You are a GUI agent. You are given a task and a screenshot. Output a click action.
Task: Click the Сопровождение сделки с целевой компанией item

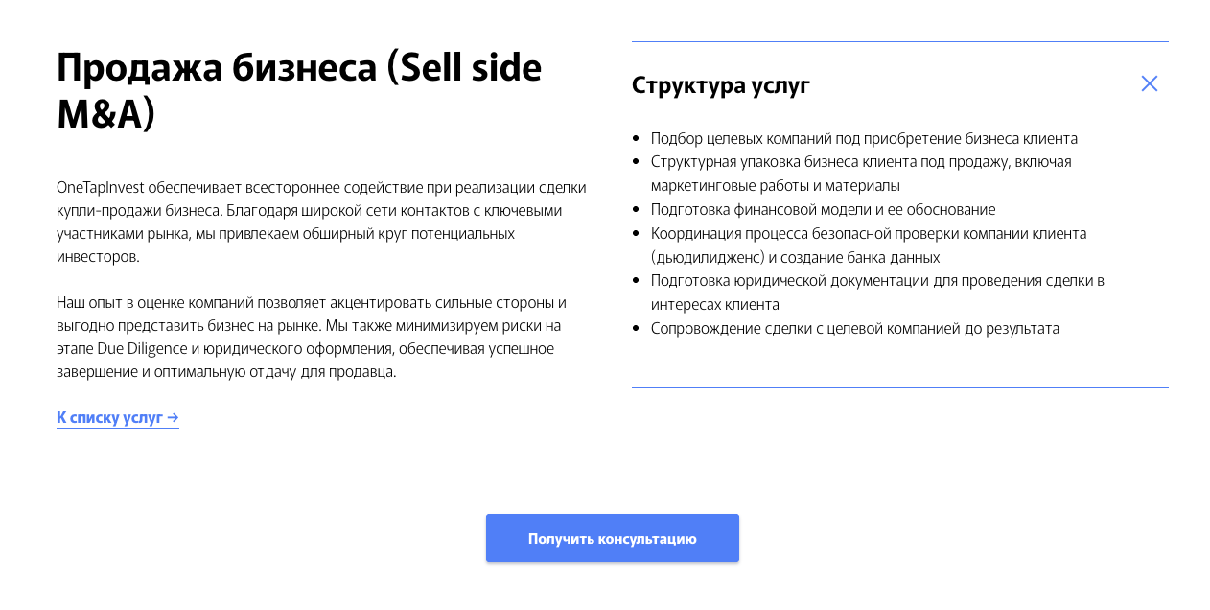(854, 328)
